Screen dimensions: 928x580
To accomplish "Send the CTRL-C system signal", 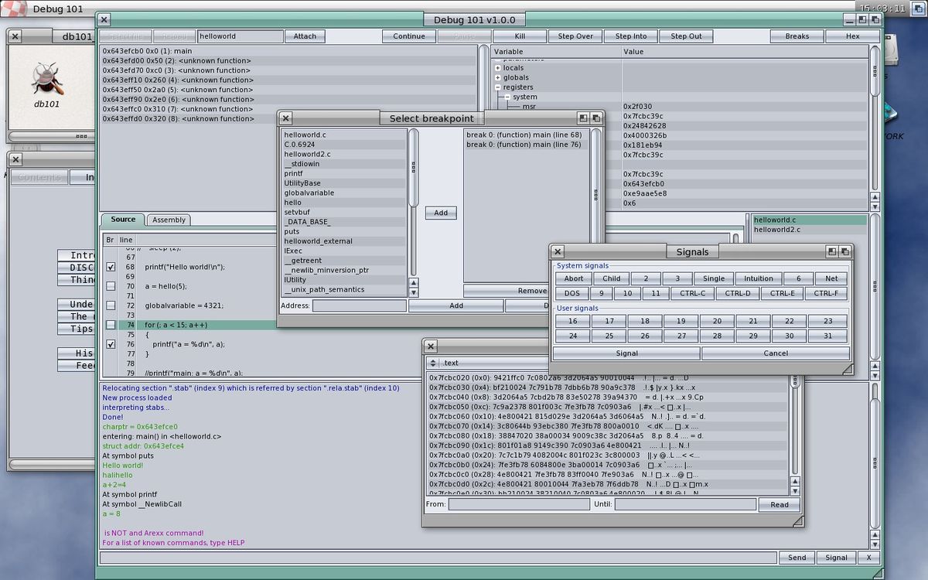I will (692, 294).
